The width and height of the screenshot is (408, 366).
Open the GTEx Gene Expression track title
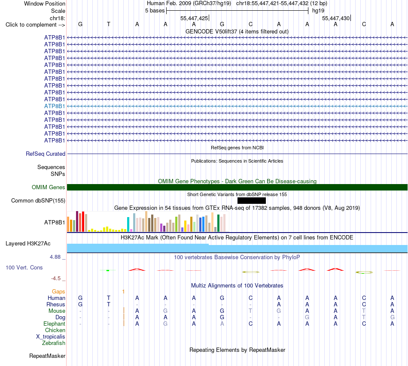point(237,208)
